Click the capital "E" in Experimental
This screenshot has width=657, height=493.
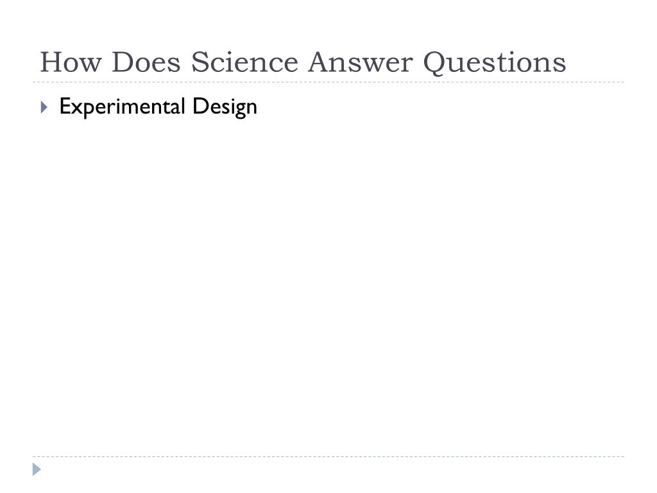[65, 106]
